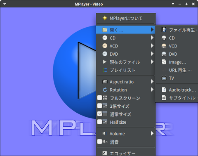Screen dimensions: 198x156
Task: Click the icon beside 通常サイズ
Action: click(105, 114)
